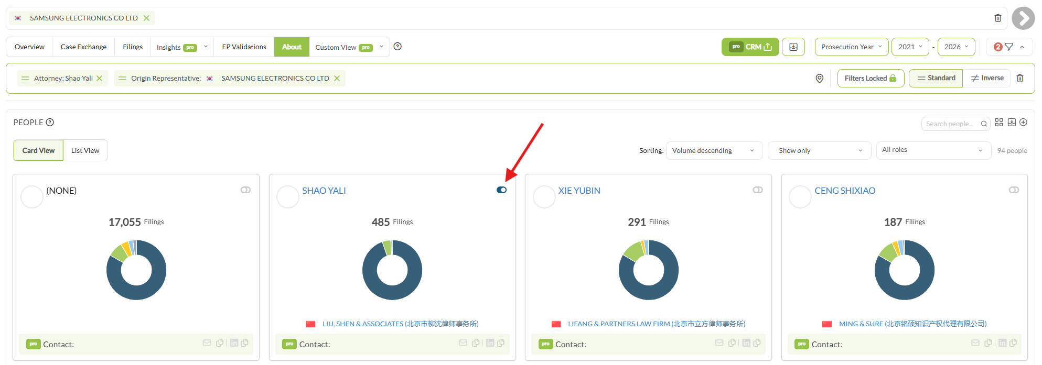Click the download icon button beside CRM
This screenshot has width=1042, height=365.
click(793, 47)
